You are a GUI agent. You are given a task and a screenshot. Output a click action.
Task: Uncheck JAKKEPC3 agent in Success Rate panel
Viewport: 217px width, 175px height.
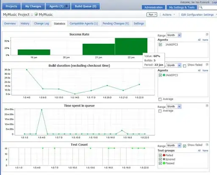click(160, 45)
